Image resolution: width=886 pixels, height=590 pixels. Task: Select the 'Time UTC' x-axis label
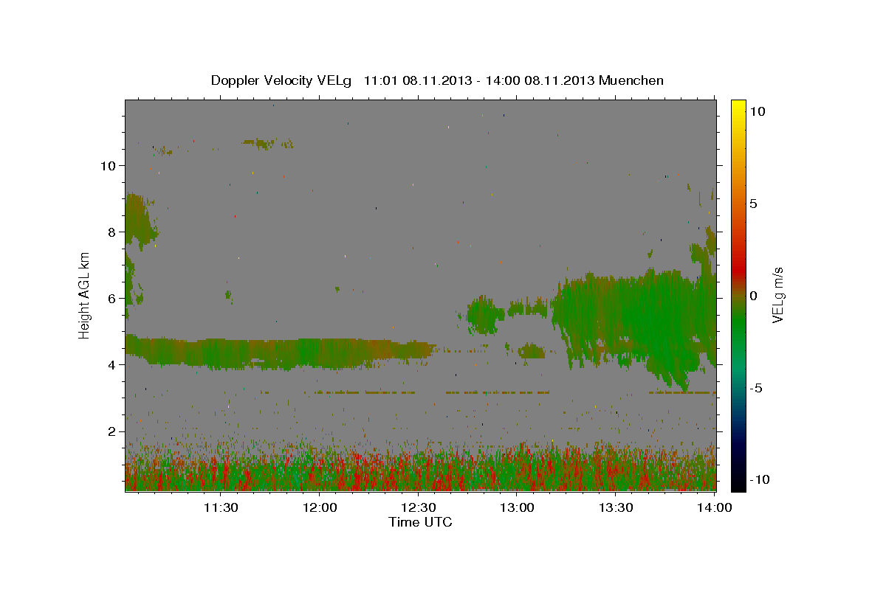(x=420, y=522)
